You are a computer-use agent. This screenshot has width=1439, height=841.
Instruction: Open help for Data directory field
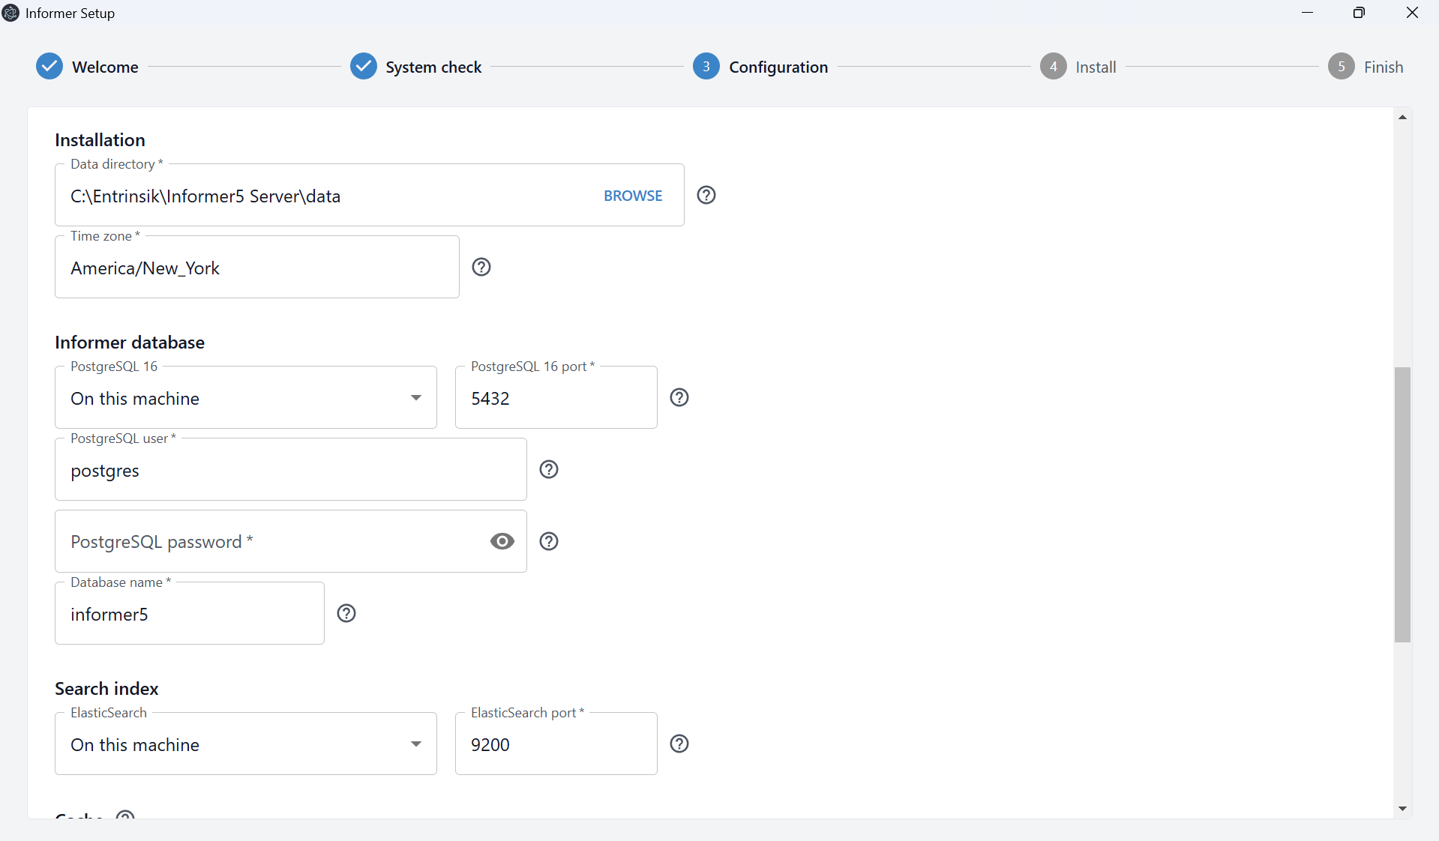tap(706, 196)
